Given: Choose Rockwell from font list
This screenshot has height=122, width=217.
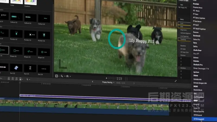Looking at the screenshot, I should [196, 36].
